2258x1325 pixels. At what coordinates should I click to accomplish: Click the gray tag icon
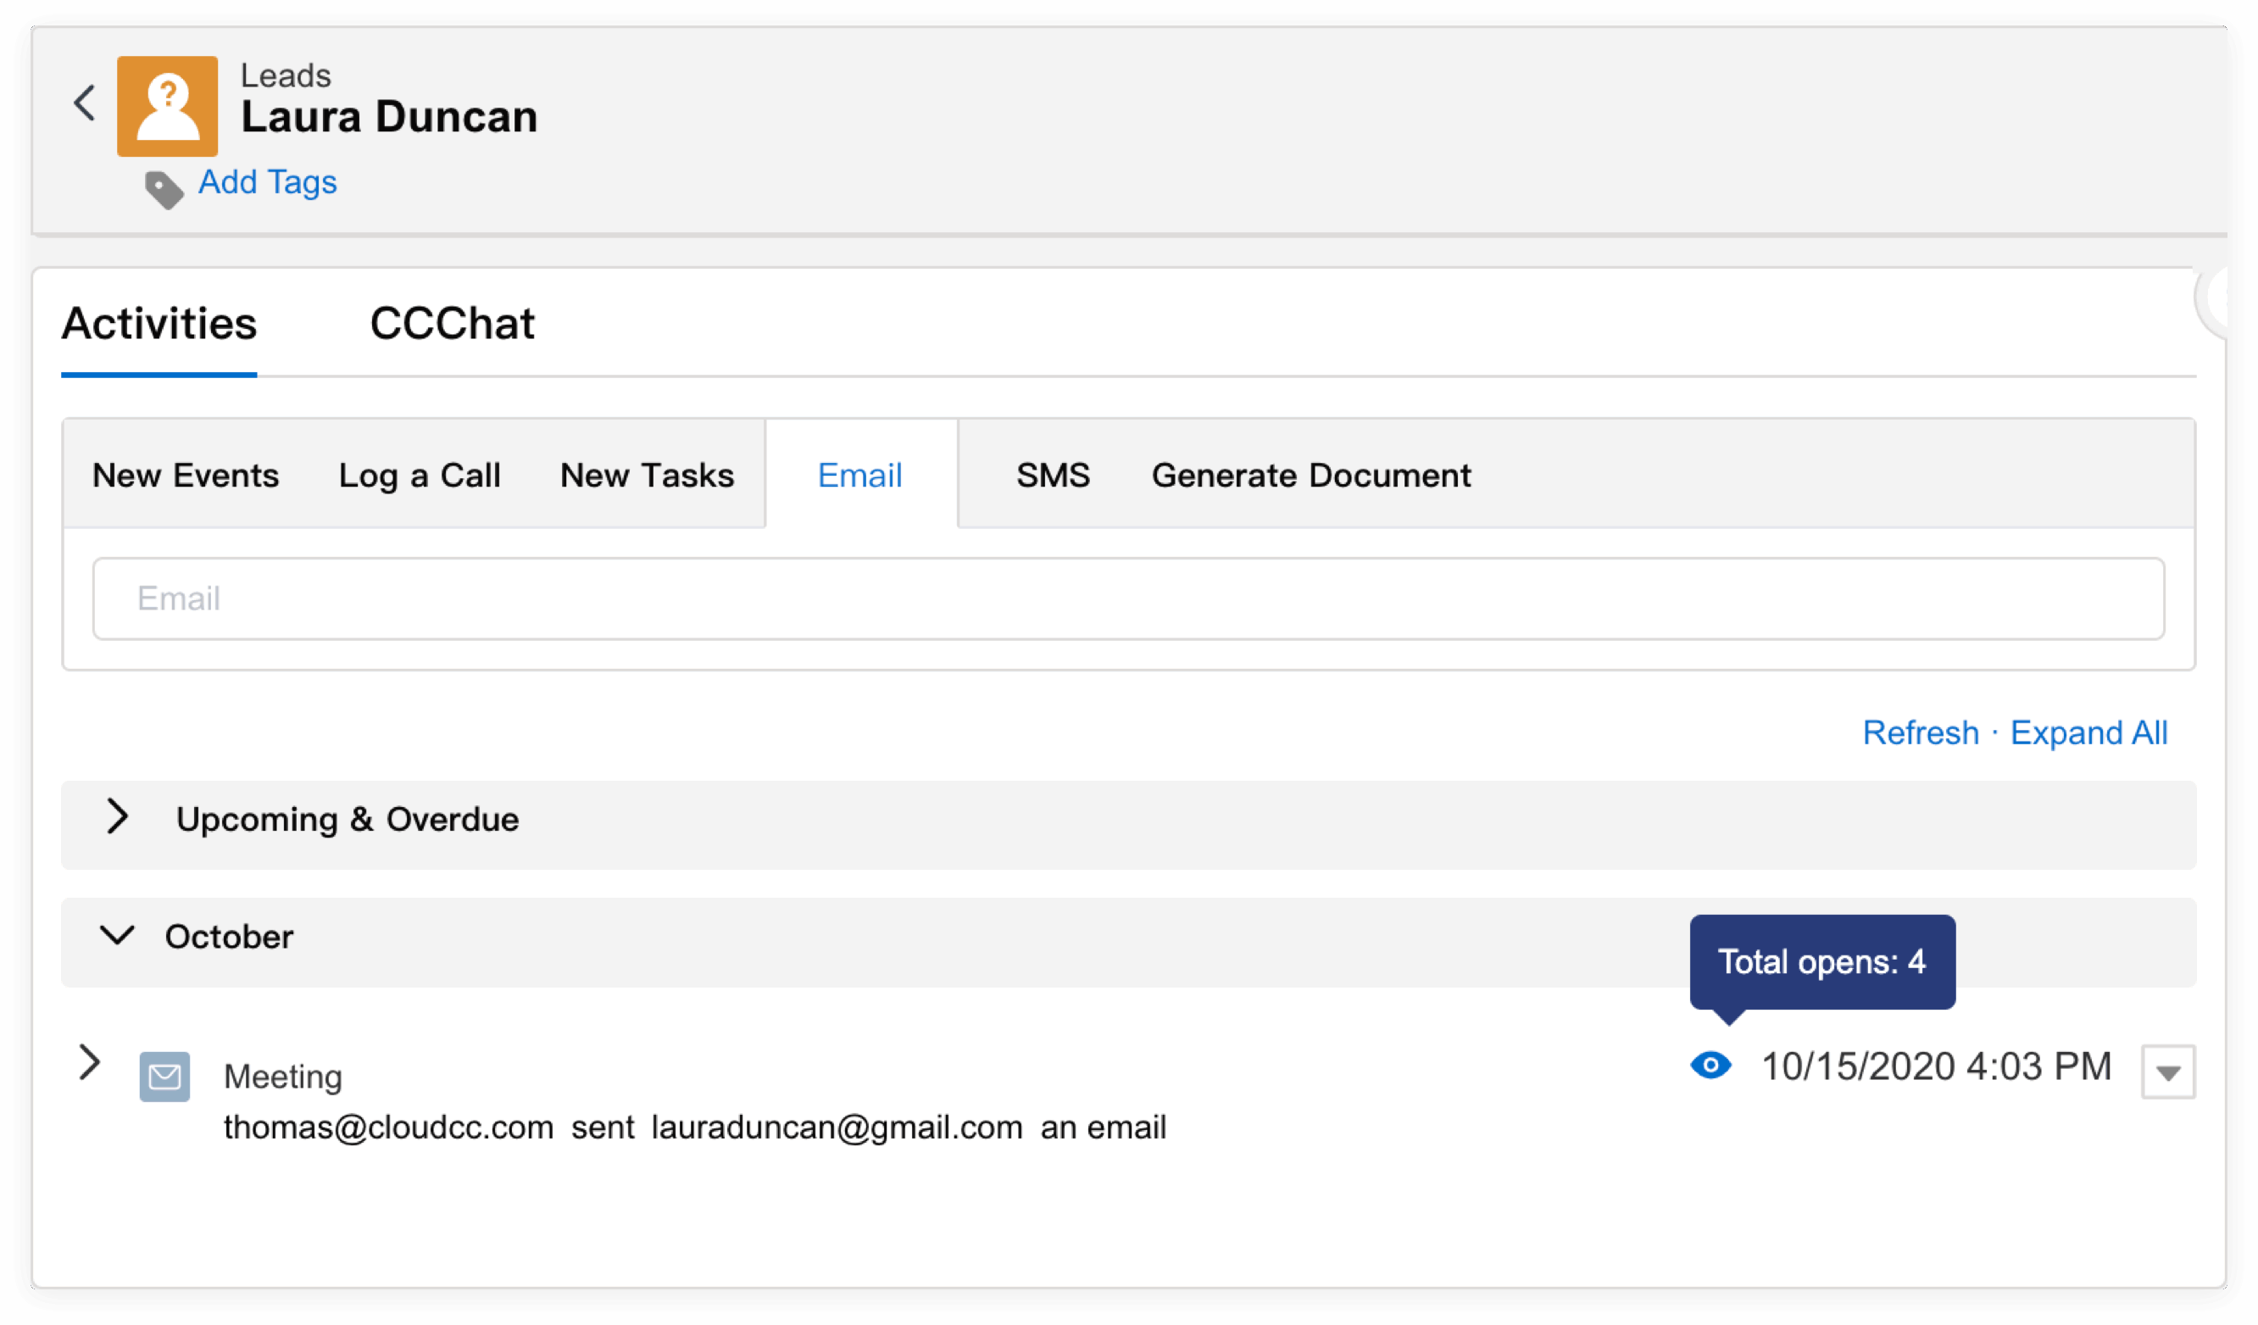click(x=164, y=189)
